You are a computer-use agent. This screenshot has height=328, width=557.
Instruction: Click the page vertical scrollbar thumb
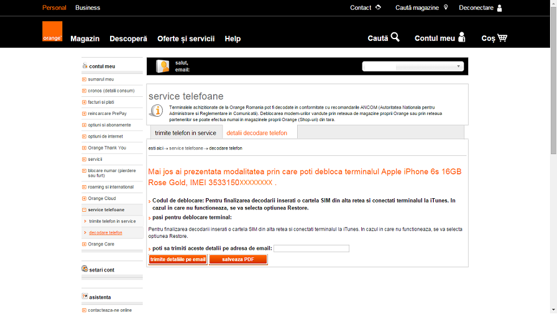tap(553, 80)
